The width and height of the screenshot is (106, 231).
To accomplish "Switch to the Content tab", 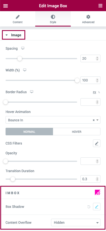I will [x=17, y=19].
